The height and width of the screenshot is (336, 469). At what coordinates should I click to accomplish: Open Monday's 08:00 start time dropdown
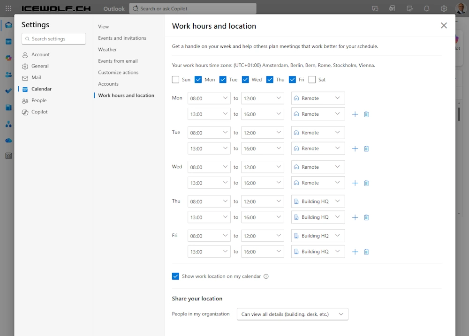coord(209,98)
